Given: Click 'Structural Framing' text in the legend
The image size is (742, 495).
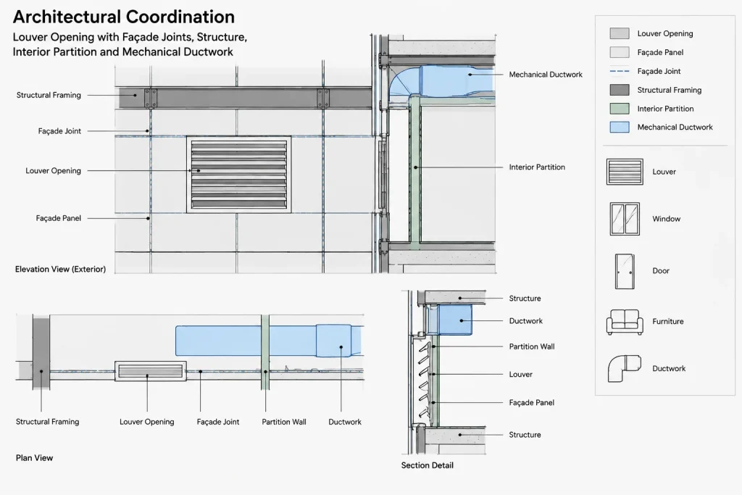Looking at the screenshot, I should (669, 90).
